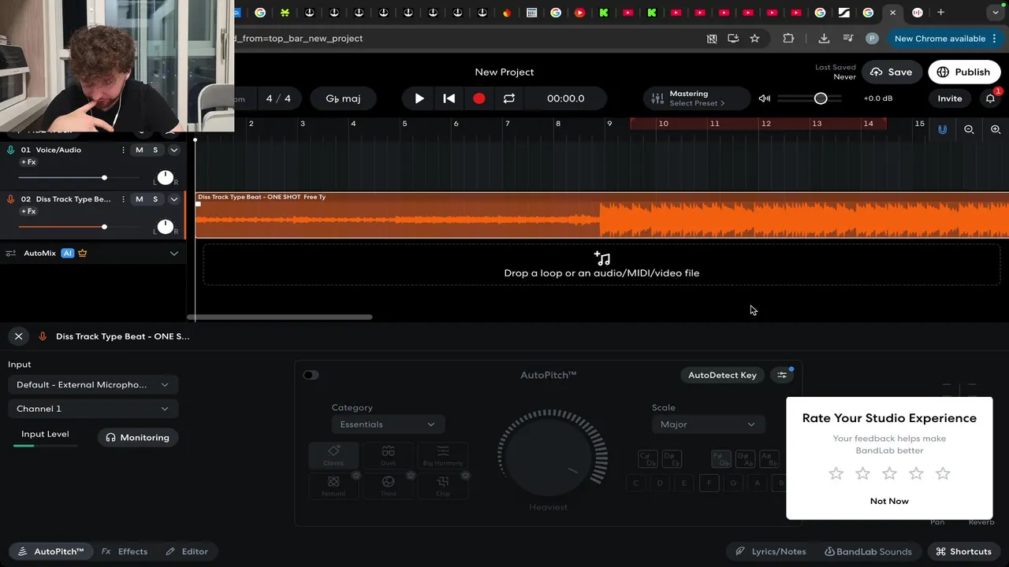Click the Voice/Audio track pan knob
This screenshot has width=1009, height=567.
point(165,177)
